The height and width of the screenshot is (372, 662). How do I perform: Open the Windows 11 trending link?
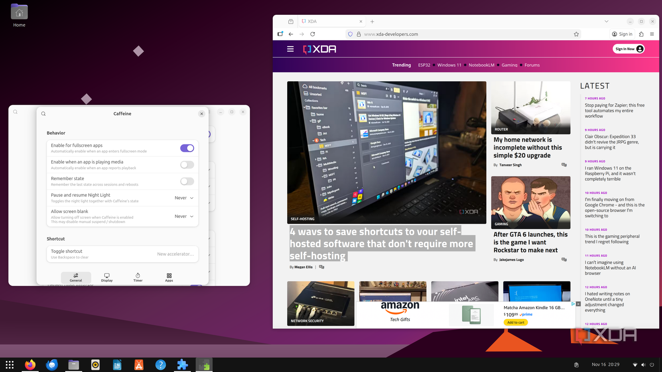tap(449, 65)
